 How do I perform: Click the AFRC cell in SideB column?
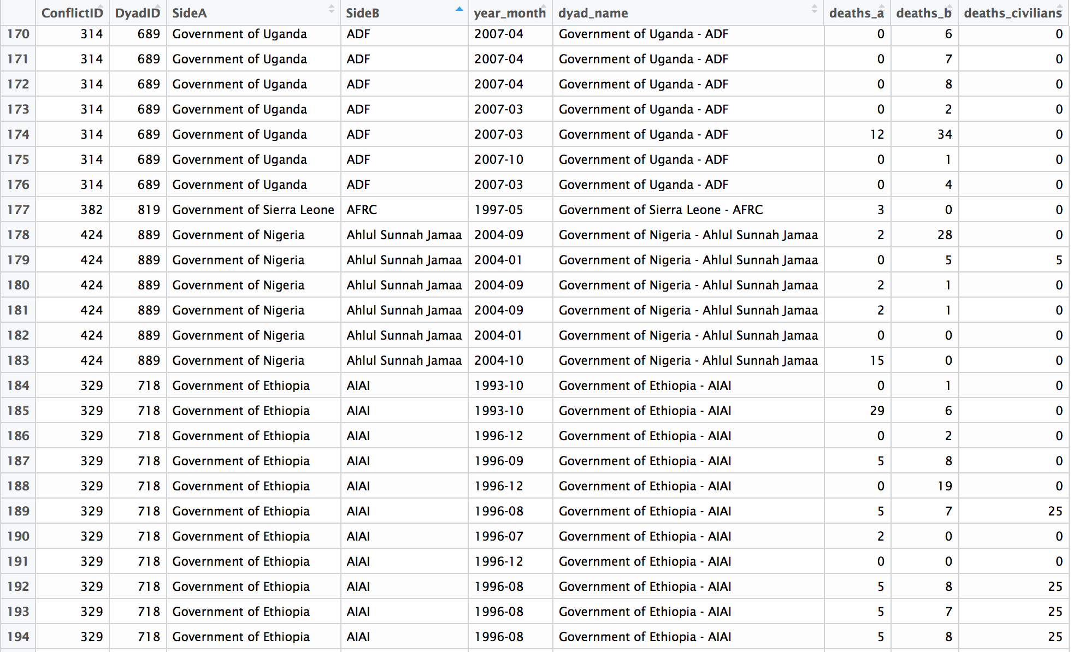pyautogui.click(x=362, y=210)
